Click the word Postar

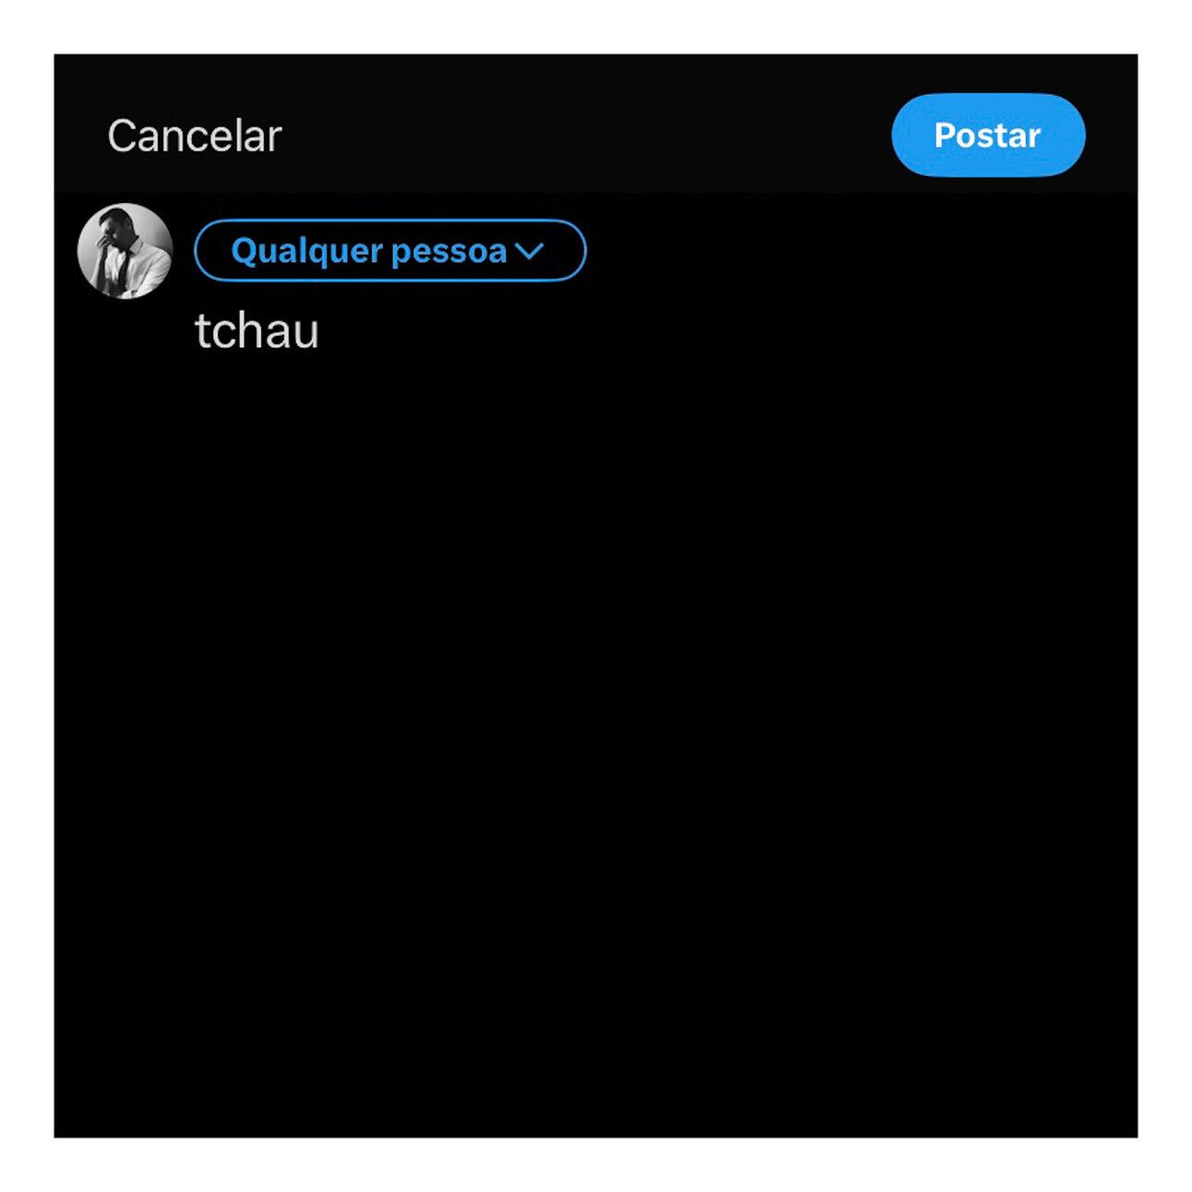click(x=987, y=136)
